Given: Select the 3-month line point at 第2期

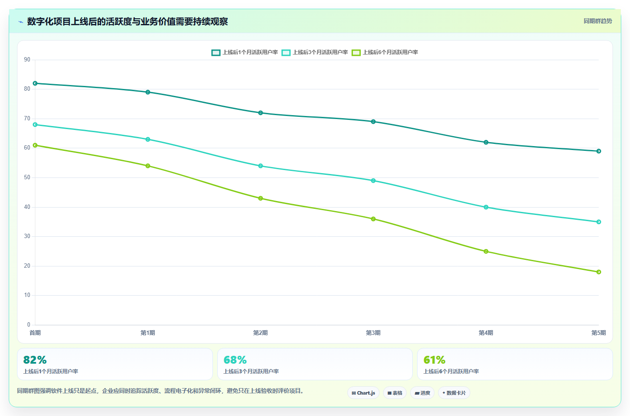Looking at the screenshot, I should click(260, 166).
